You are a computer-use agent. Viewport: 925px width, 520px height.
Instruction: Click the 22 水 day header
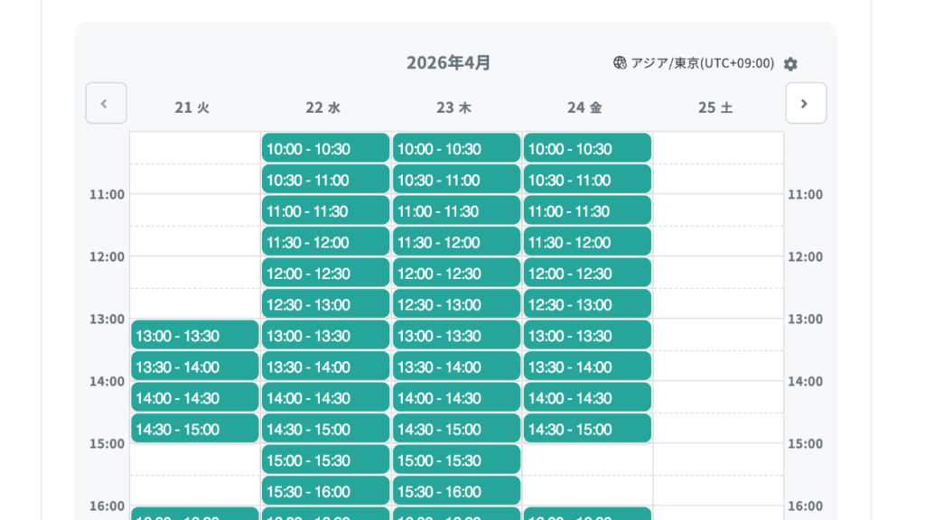tap(322, 107)
